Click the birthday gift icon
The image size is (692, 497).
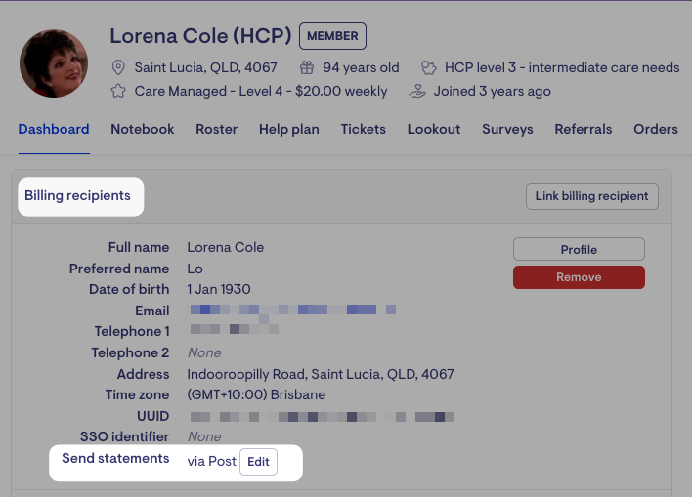(307, 67)
